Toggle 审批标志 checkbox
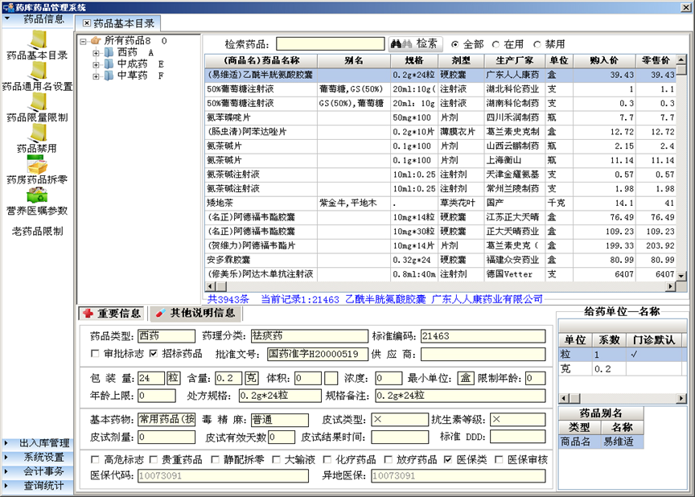The width and height of the screenshot is (695, 497). (94, 354)
